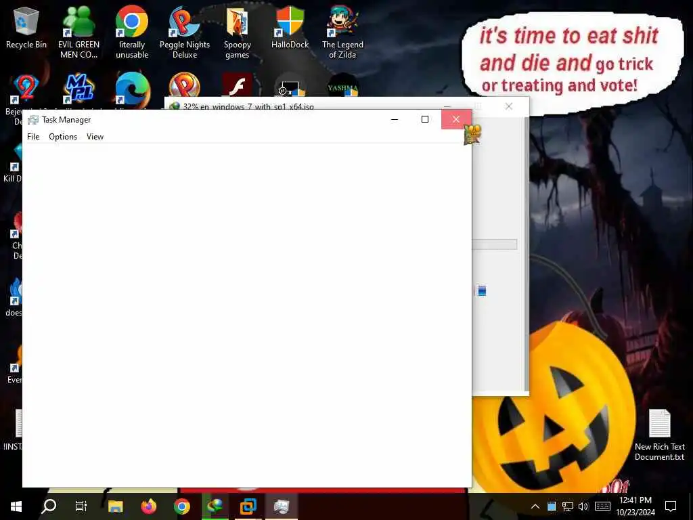
Task: Click the download progress bar behind Task Manager
Action: point(495,244)
